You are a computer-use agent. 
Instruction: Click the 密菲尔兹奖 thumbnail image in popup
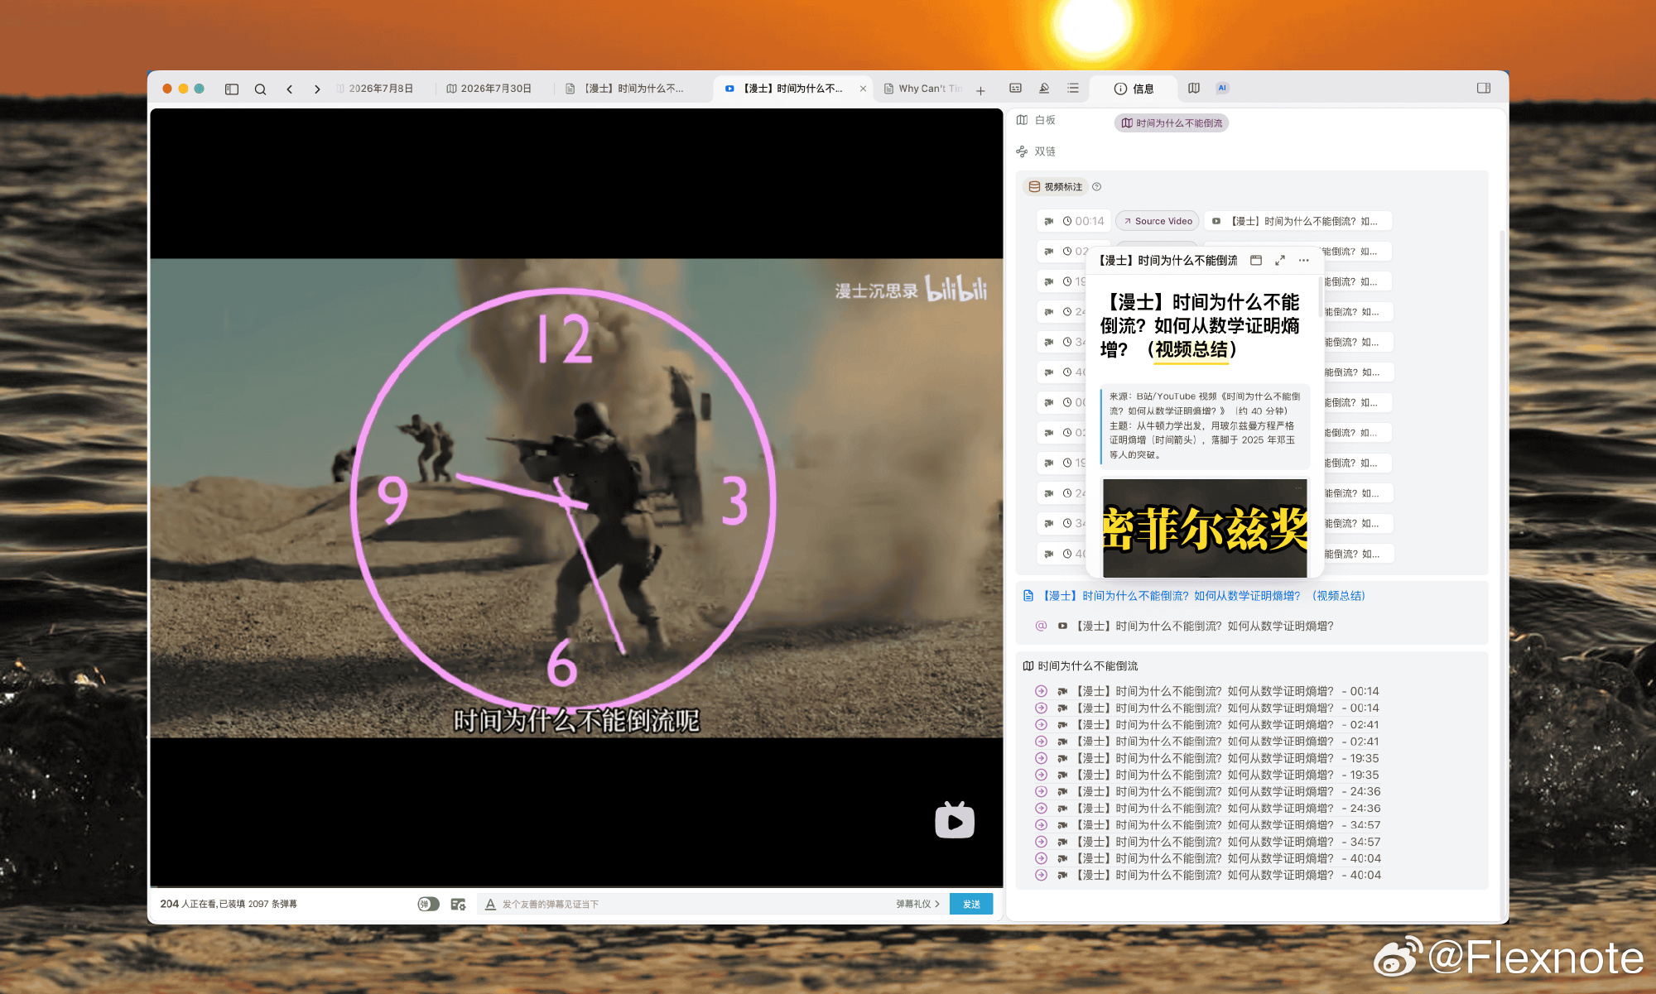coord(1205,528)
